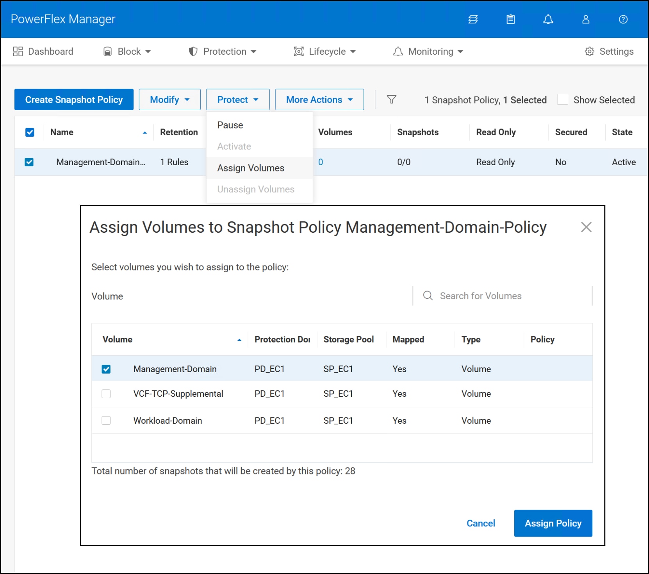Click the Type column header in dialog
The width and height of the screenshot is (649, 574).
pyautogui.click(x=471, y=339)
